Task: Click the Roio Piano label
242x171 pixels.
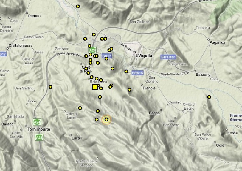Action: pyautogui.click(x=98, y=82)
